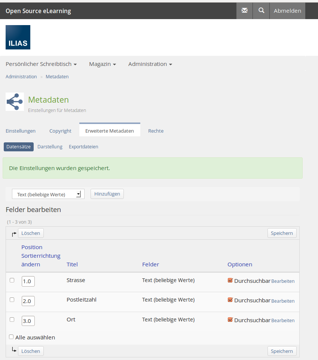This screenshot has height=360, width=318.
Task: Check the Alle auswählen box
Action: click(x=11, y=337)
